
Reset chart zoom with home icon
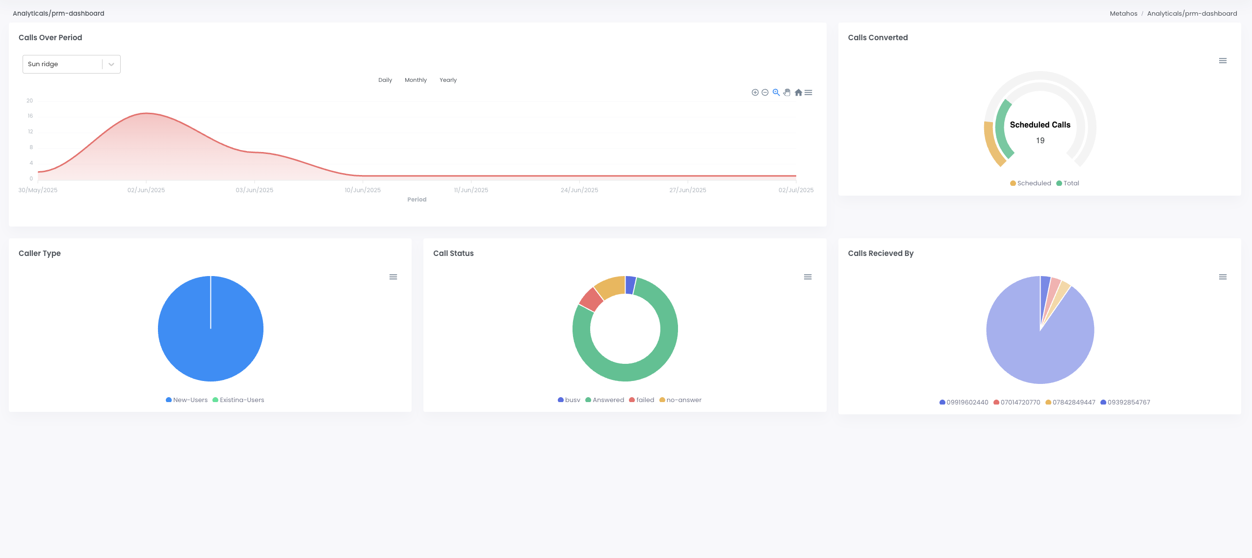[798, 92]
